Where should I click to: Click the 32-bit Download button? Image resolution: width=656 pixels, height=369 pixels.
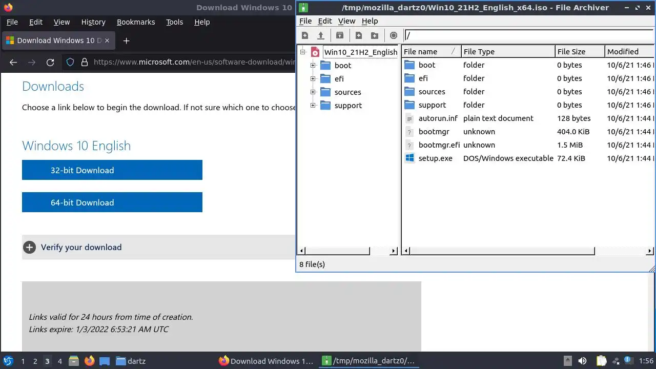point(112,170)
